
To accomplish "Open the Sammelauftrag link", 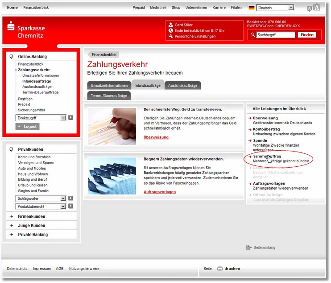I will (x=266, y=156).
